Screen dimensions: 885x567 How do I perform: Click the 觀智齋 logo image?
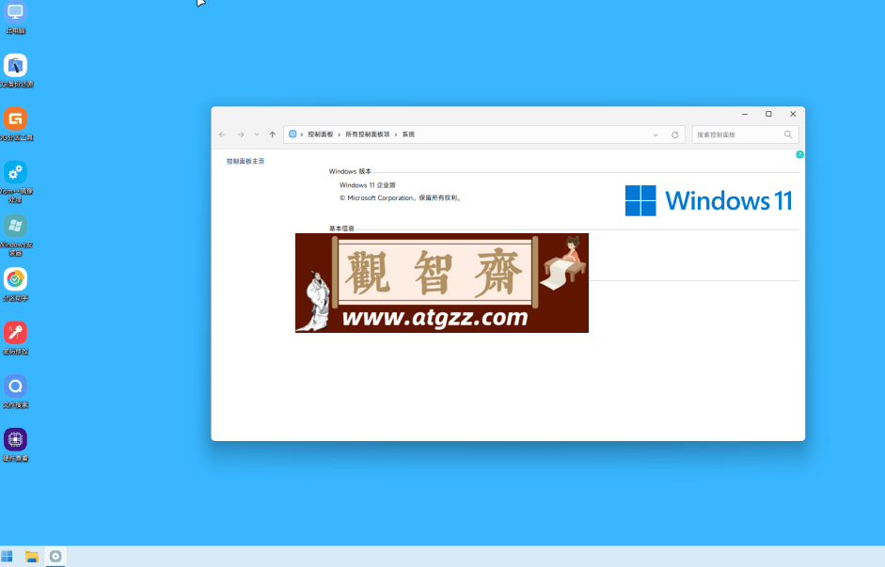(442, 283)
